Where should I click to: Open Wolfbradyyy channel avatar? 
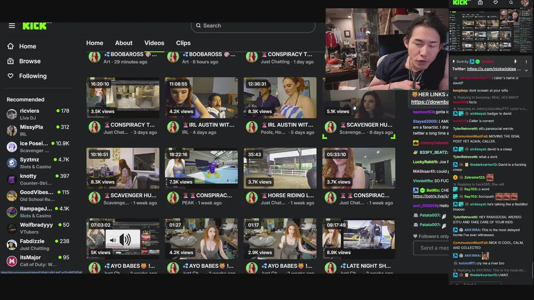(12, 228)
